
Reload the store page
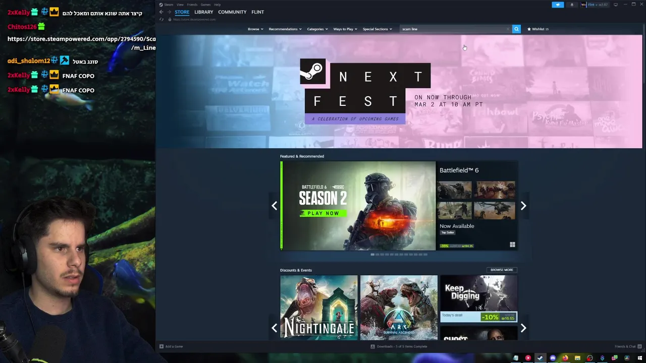161,19
